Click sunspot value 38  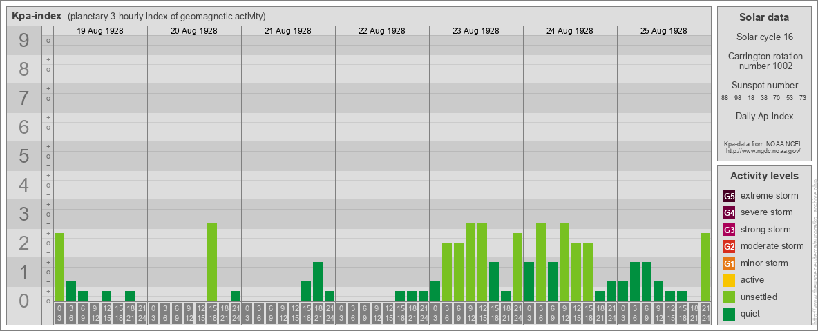763,98
